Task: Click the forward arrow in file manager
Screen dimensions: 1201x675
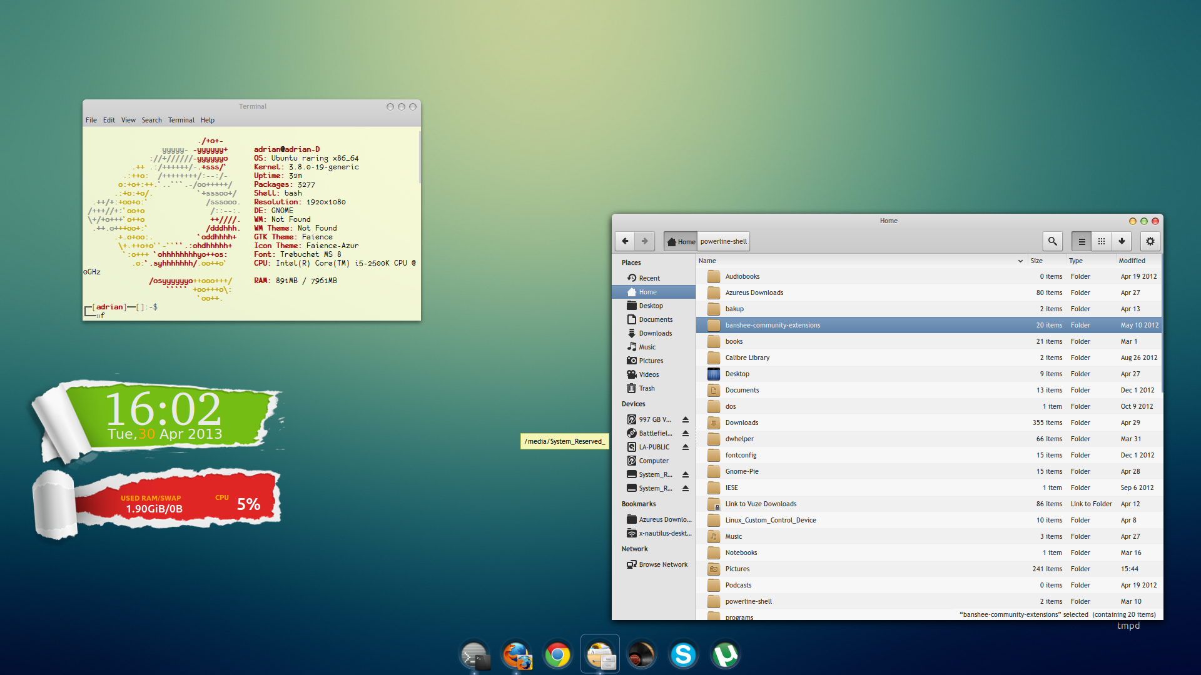Action: click(x=644, y=241)
